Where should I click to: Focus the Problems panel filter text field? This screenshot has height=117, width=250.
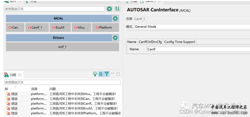point(62,82)
